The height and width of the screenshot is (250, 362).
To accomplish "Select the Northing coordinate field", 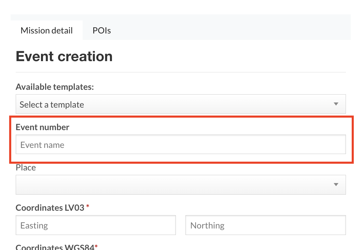I will click(x=265, y=225).
